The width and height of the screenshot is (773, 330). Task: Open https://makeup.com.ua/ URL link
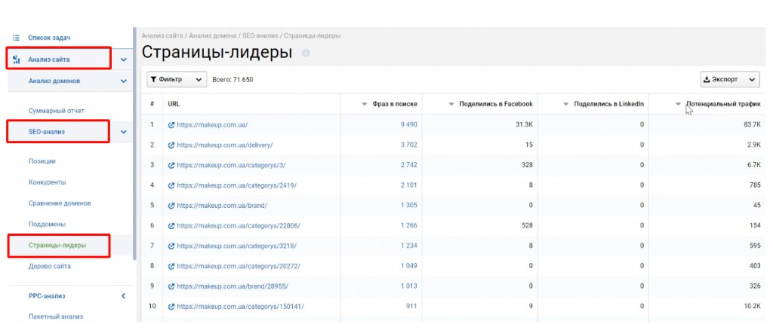212,125
